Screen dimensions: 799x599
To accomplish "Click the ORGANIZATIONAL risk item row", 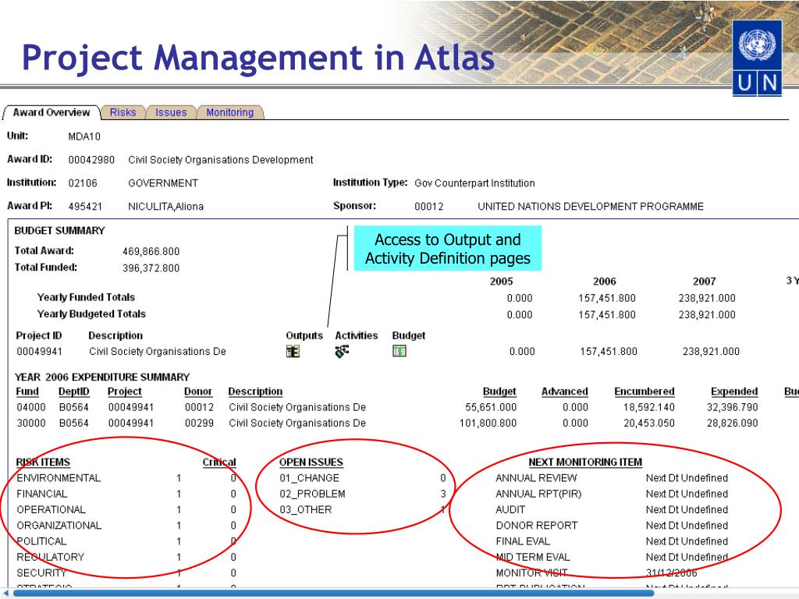I will coord(126,526).
